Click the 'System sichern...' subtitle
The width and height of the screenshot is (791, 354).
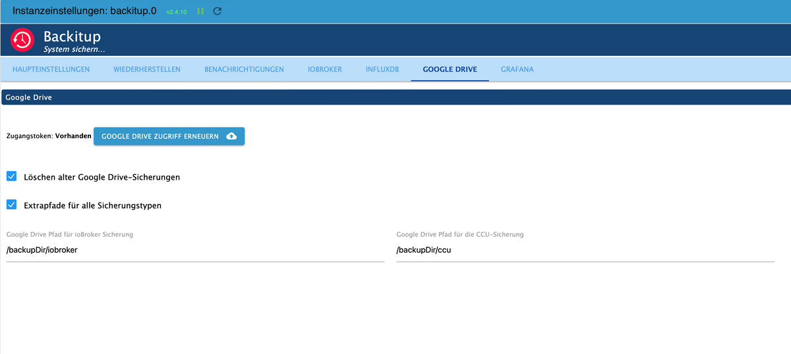74,49
